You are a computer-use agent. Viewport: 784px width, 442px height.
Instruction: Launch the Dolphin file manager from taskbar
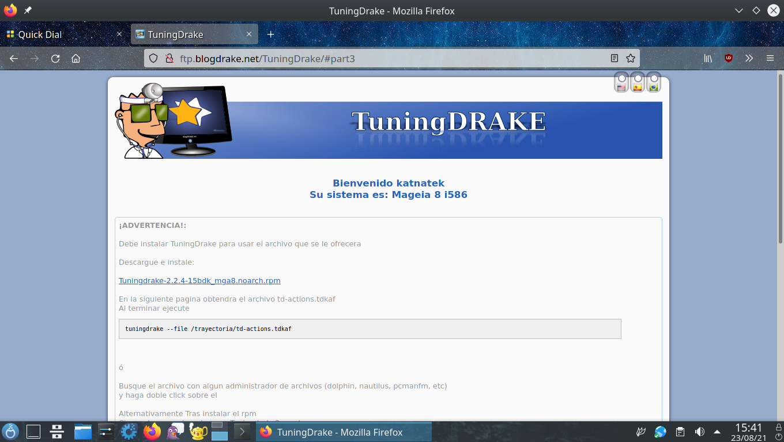tap(83, 432)
